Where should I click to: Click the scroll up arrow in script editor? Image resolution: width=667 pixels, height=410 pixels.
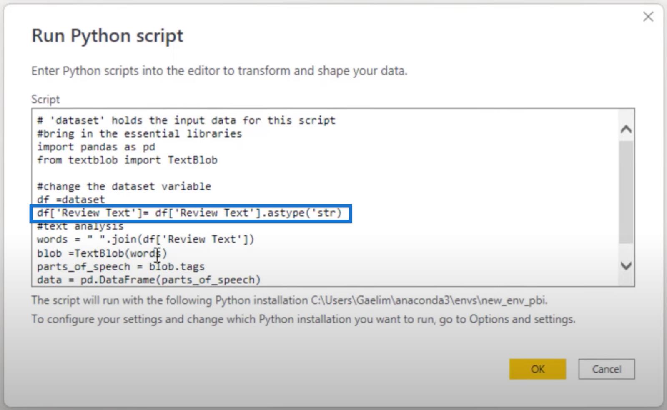click(626, 129)
